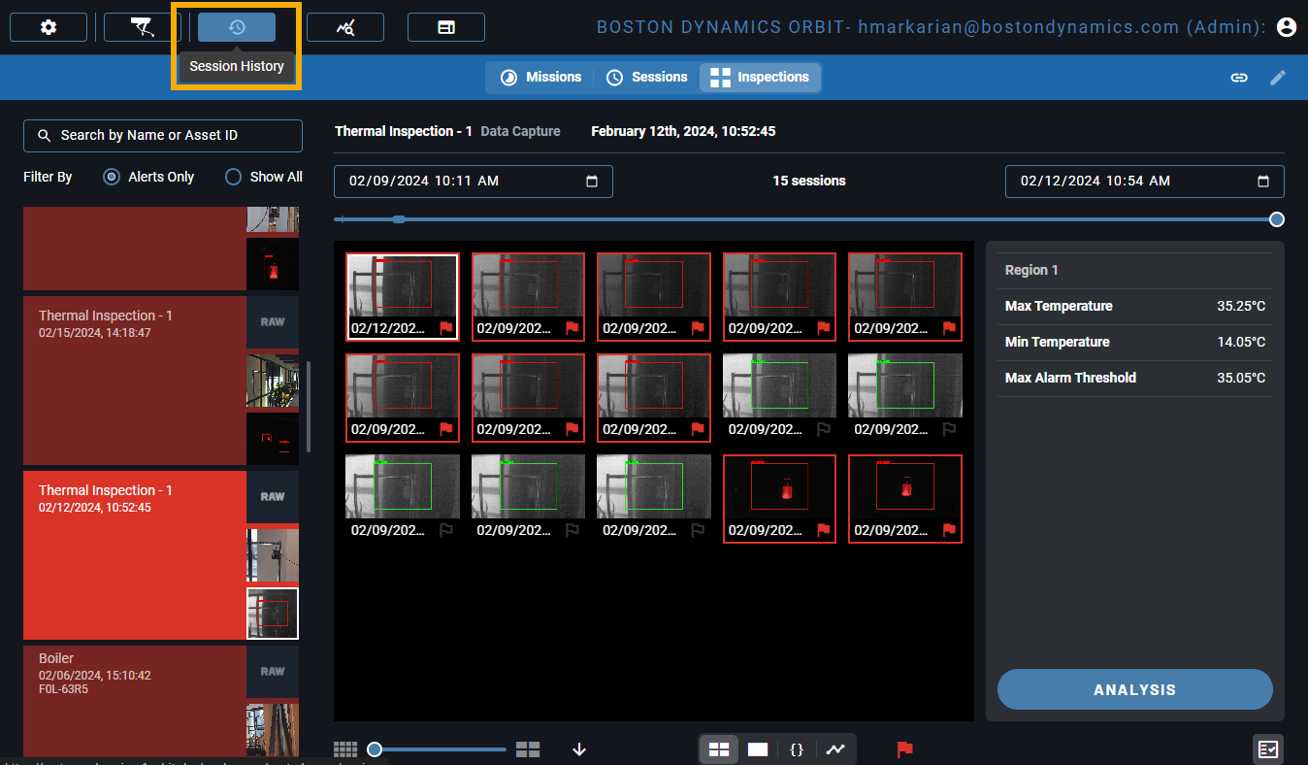The image size is (1308, 765).
Task: Open the data analysis chart-search icon
Action: point(345,27)
